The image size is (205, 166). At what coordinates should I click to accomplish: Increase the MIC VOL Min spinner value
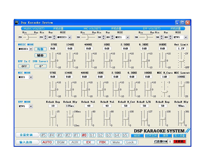pos(103,36)
